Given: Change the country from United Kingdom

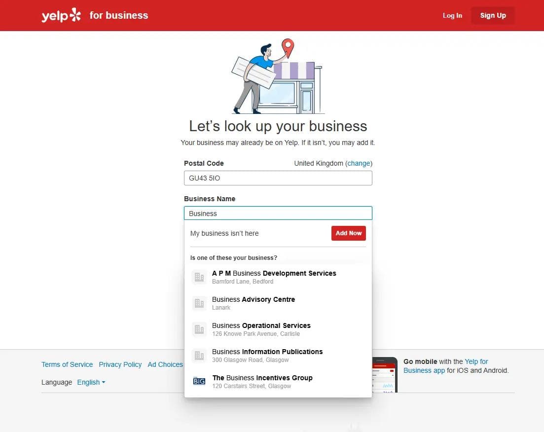Looking at the screenshot, I should tap(359, 163).
